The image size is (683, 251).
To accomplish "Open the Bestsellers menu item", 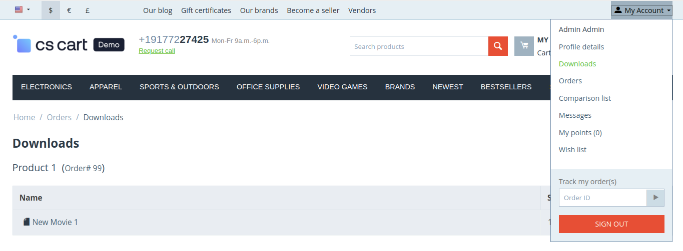I will [x=506, y=87].
